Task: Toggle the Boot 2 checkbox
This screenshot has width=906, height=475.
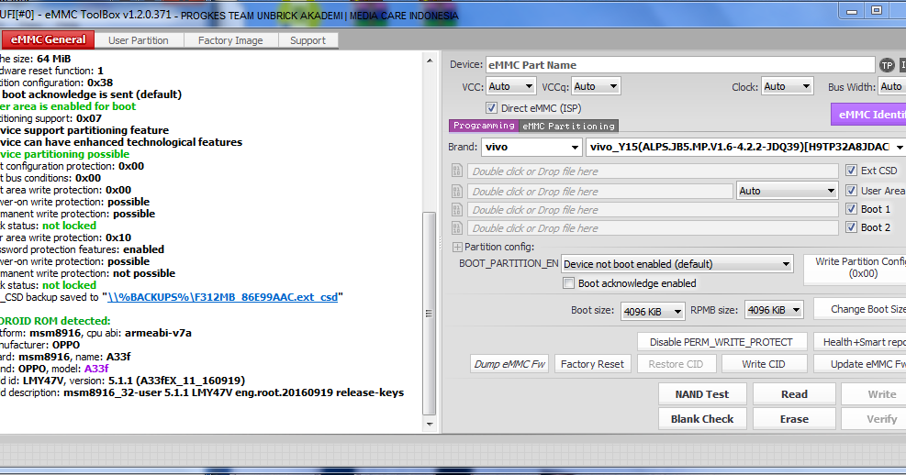Action: [851, 227]
